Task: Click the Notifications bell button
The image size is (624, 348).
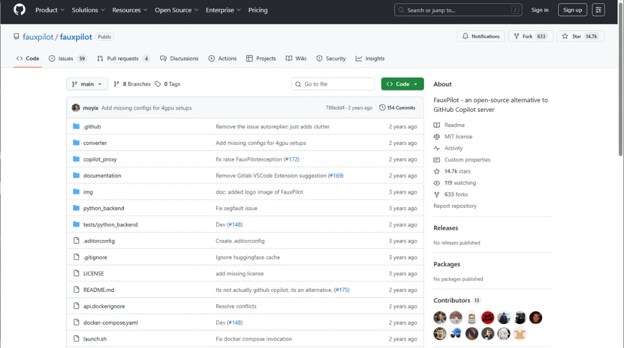Action: pos(481,36)
